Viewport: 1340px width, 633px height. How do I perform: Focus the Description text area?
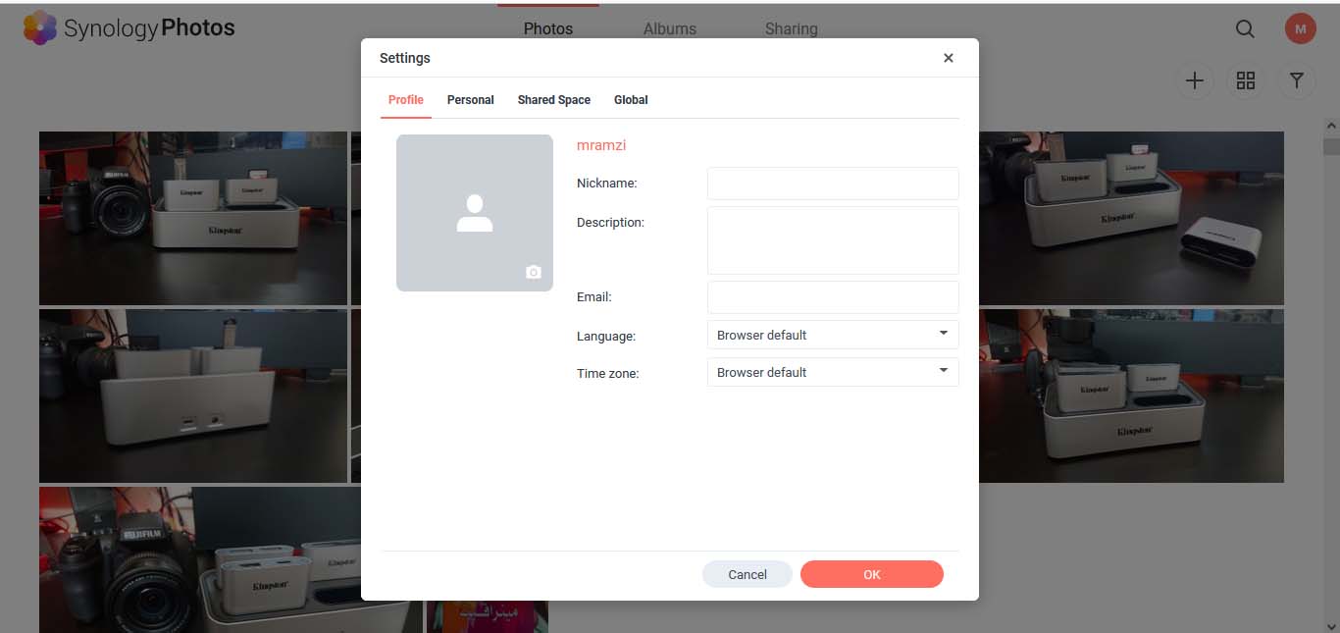(832, 240)
